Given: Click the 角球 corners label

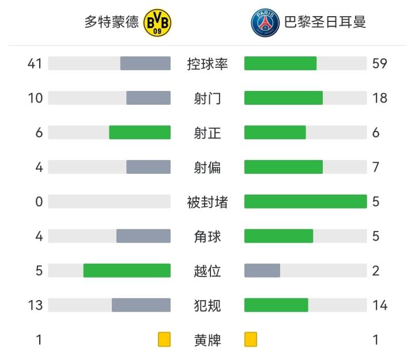Looking at the screenshot, I should point(207,236).
